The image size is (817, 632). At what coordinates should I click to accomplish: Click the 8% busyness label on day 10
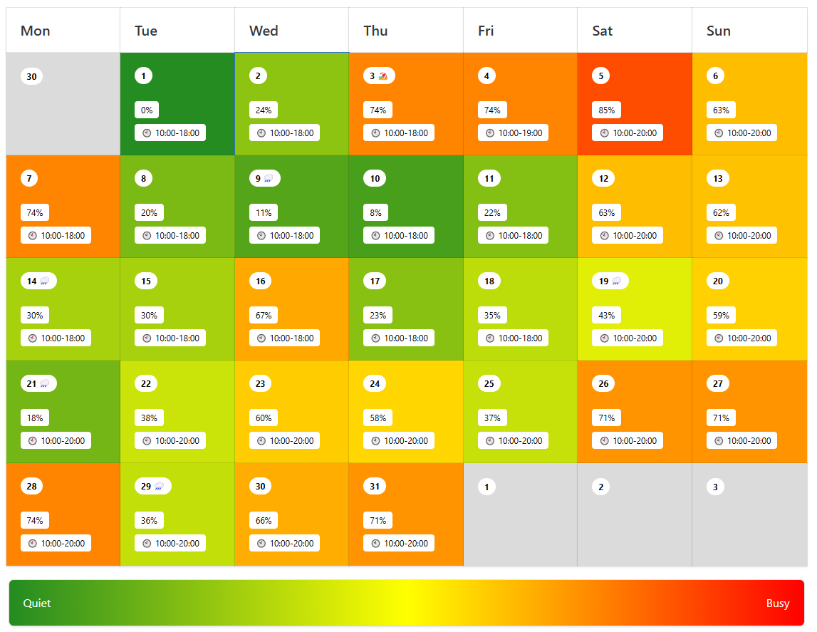pyautogui.click(x=375, y=213)
